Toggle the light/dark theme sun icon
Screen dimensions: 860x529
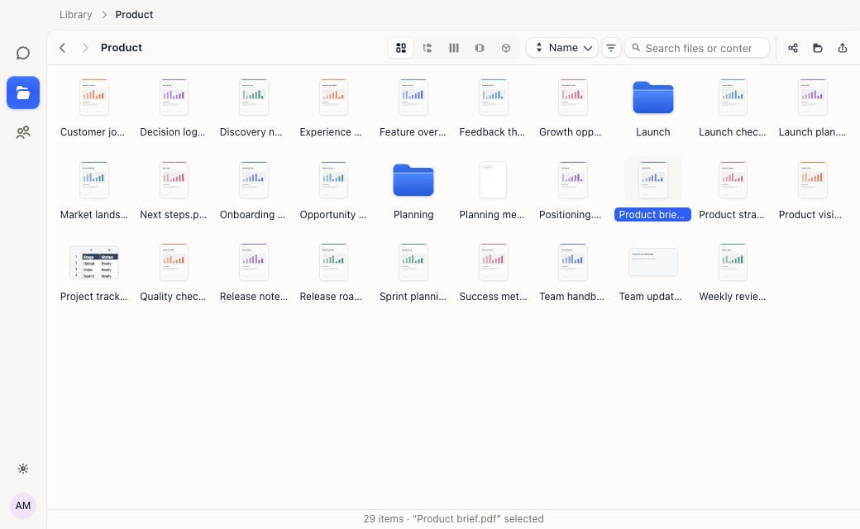pos(23,469)
